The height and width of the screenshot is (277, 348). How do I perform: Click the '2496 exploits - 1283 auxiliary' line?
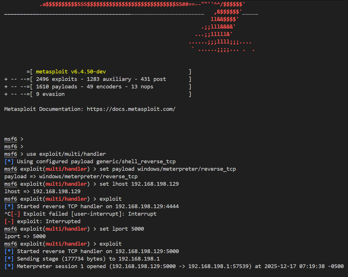click(98, 79)
